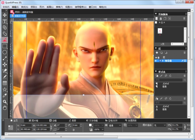Open the picture opacity 100% dropdown
Screen dimensions: 195x140
[99, 129]
